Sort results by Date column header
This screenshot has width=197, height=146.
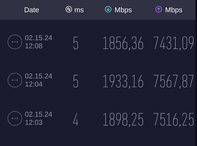32,10
